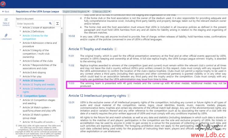Jump to Article 12 Intellectual property rights entry

click(39, 90)
